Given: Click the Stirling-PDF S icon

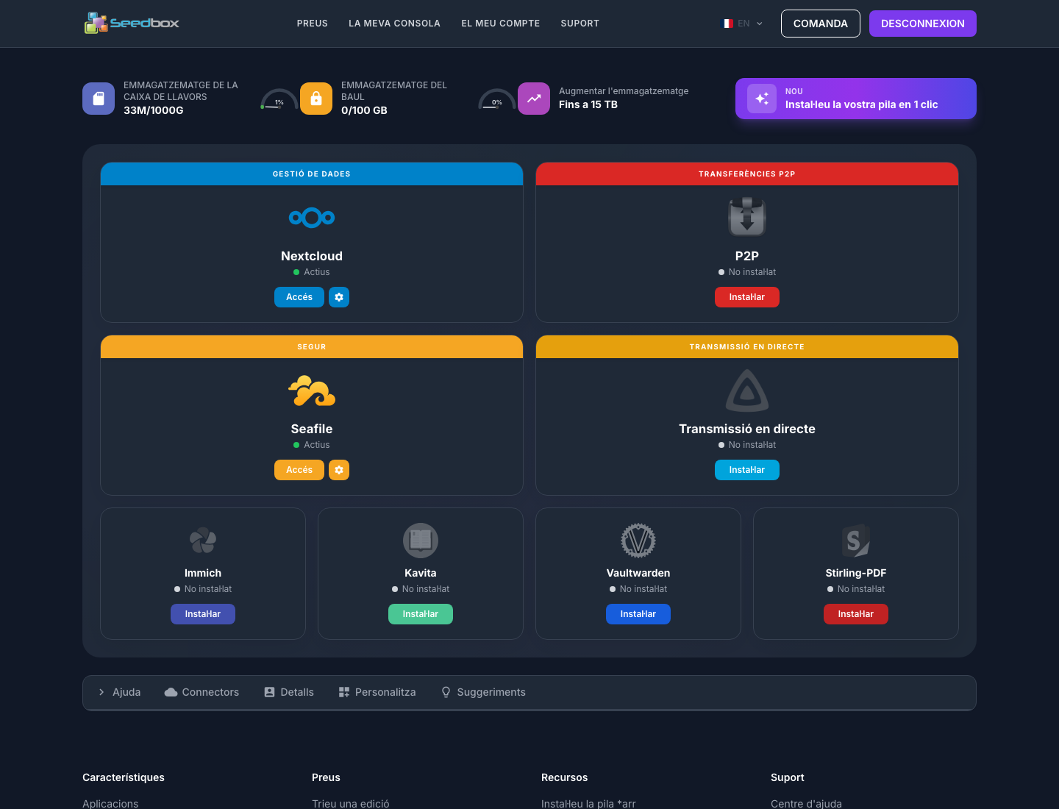Looking at the screenshot, I should 856,541.
